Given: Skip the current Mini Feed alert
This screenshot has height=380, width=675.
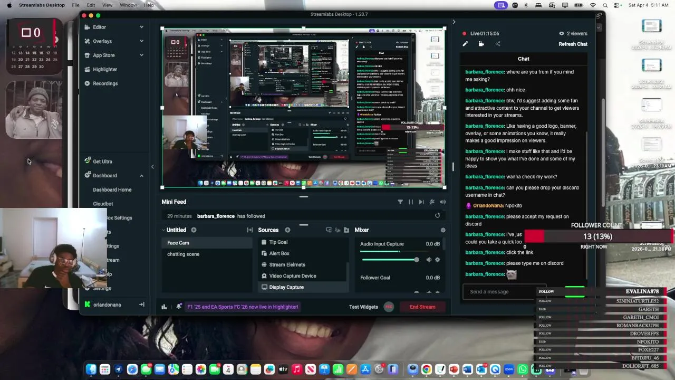Looking at the screenshot, I should 421,202.
